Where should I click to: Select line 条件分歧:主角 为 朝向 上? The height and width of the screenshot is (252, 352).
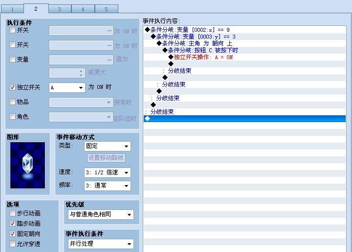click(x=244, y=43)
